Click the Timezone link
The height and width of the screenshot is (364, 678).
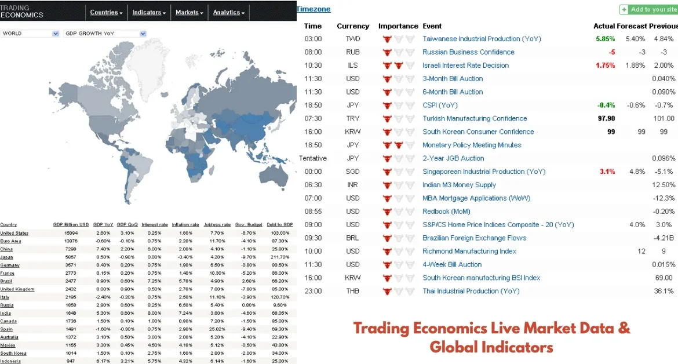(313, 9)
